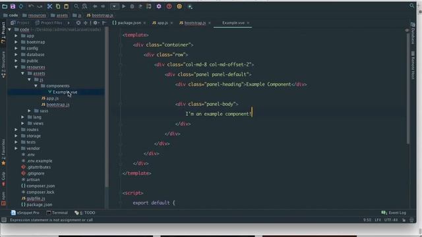
Task: Click the Copy toolbar icon
Action: click(58, 6)
